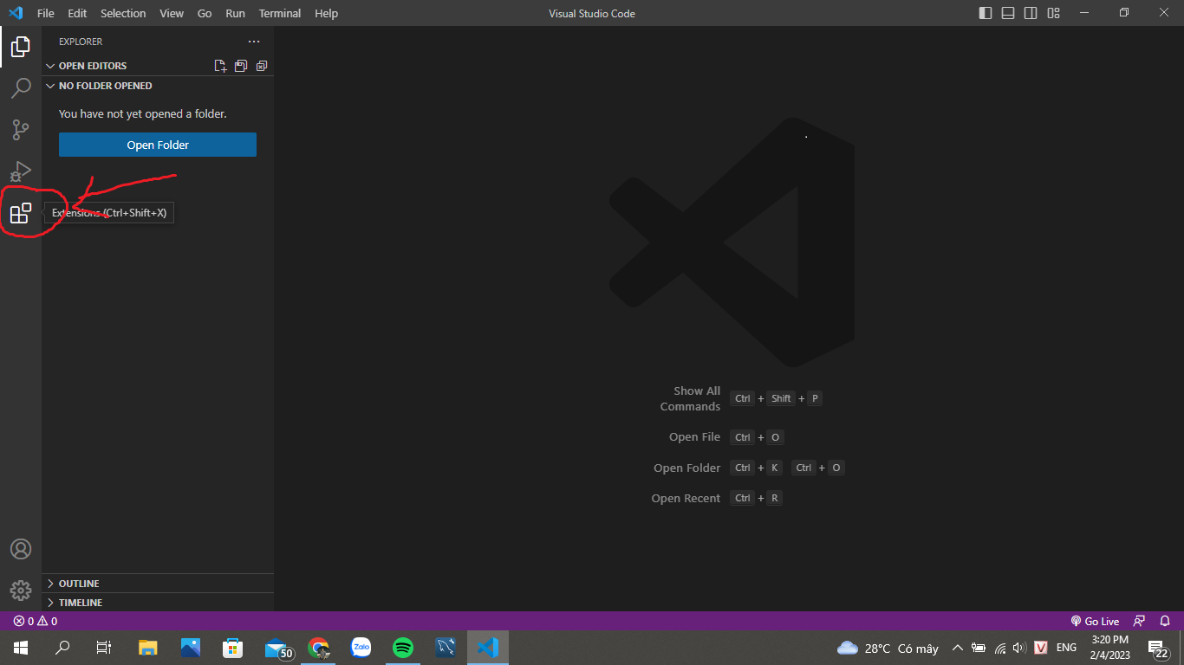Viewport: 1184px width, 665px height.
Task: Open the Extensions view
Action: tap(21, 213)
